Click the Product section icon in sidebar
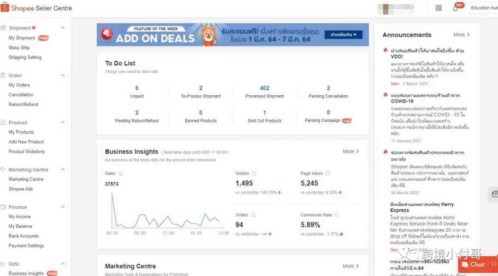The height and width of the screenshot is (276, 498). [x=3, y=122]
